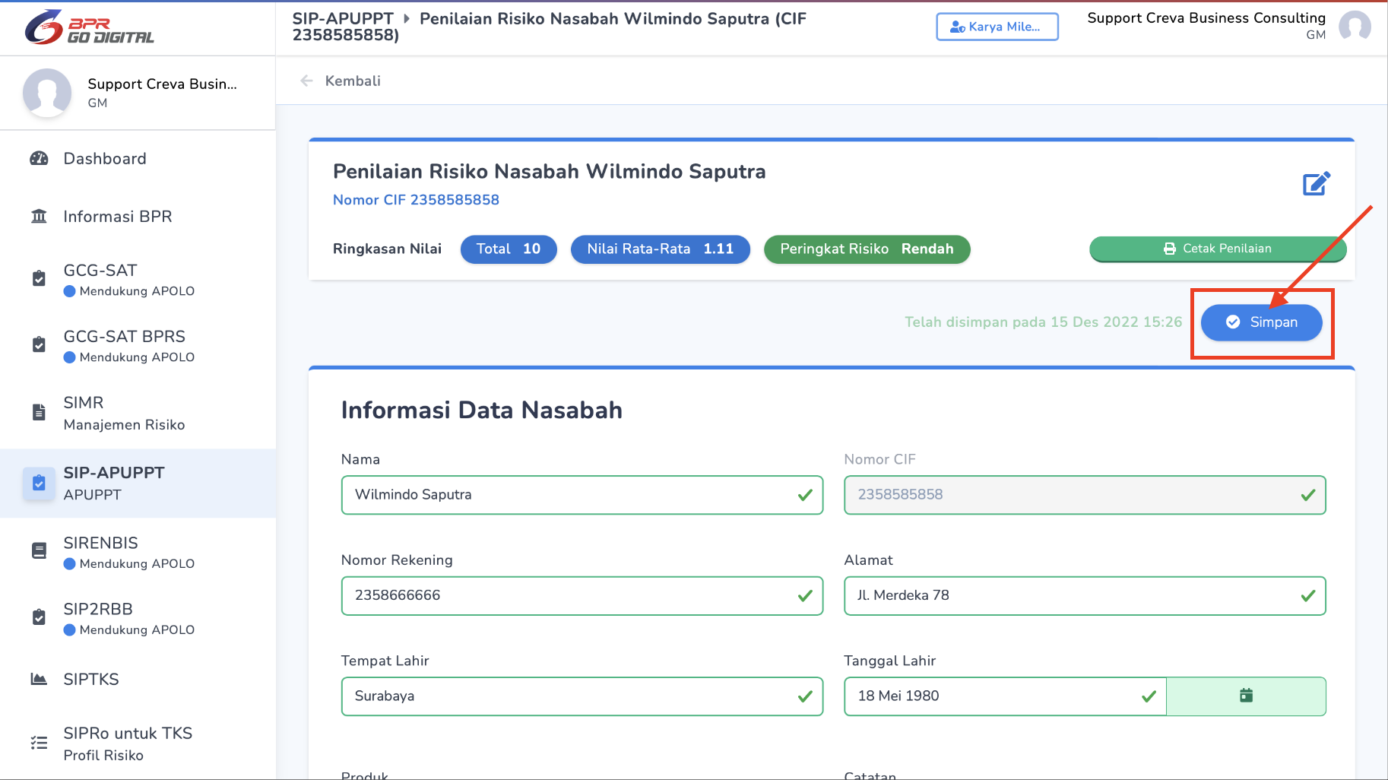Select GCG-SAT in the sidebar

pos(138,280)
